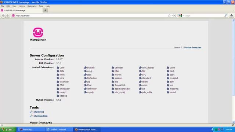Click the xmlwriter extension name
Viewport: 235px width, 132px height.
click(92, 89)
